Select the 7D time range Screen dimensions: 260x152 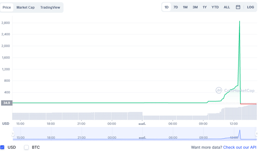(176, 7)
